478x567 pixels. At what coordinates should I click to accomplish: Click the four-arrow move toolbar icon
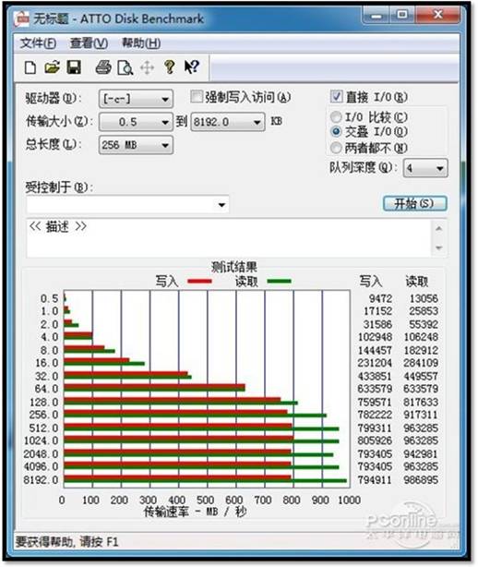(x=147, y=67)
